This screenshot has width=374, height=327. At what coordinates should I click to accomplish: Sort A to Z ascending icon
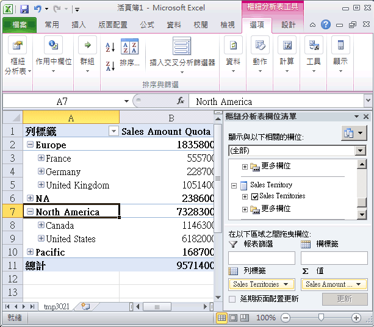[110, 47]
